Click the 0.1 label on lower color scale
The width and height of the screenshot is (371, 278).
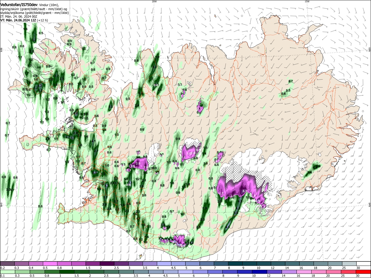coord(2,276)
